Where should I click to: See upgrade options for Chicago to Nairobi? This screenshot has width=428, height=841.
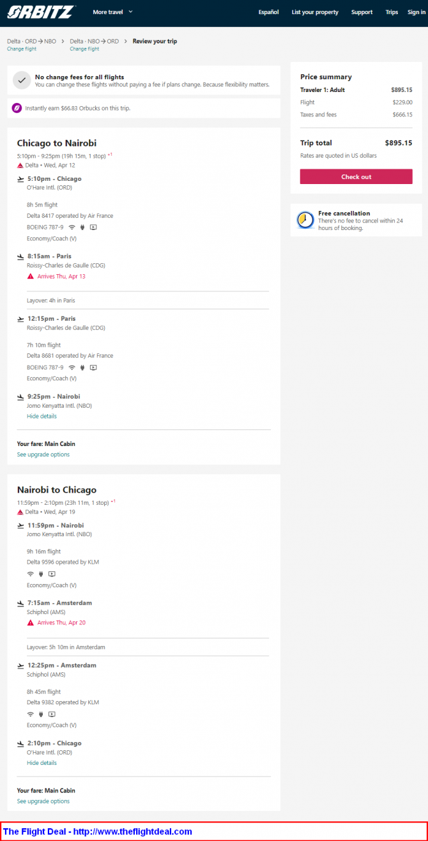click(x=43, y=454)
